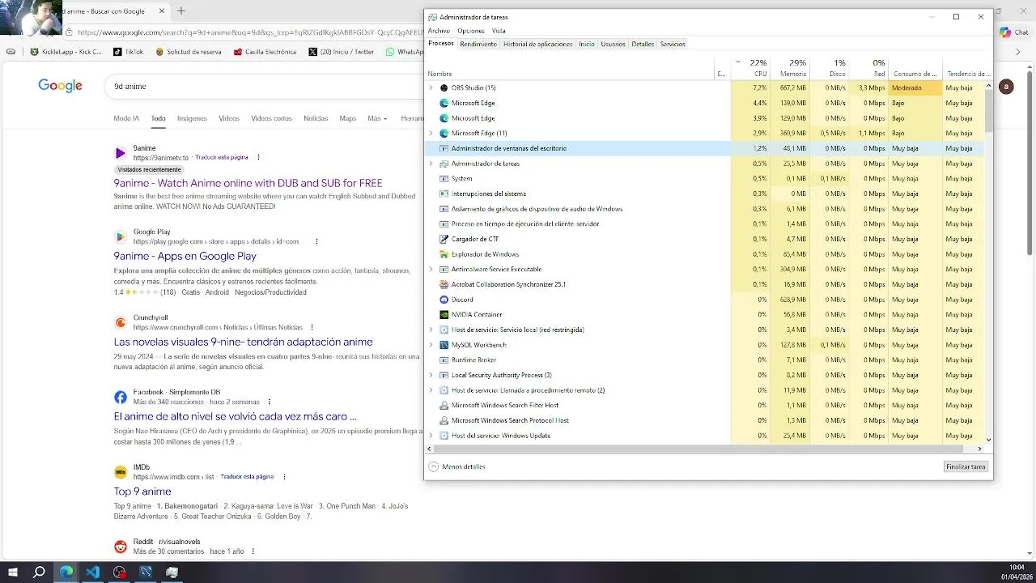Click the NVIDIA Container process icon
The width and height of the screenshot is (1036, 583).
coord(444,314)
